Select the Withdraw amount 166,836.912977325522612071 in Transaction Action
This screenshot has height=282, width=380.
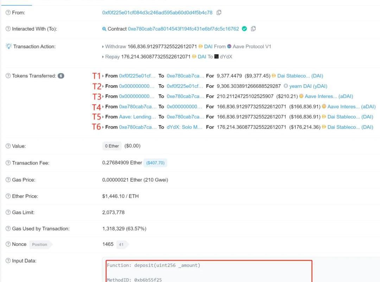[x=162, y=47]
